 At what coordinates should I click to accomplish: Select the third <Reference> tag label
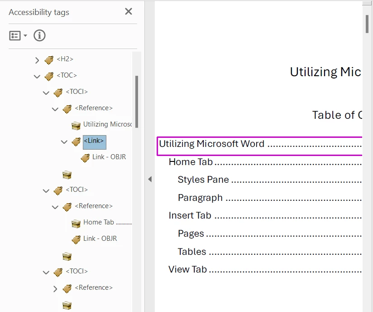click(x=94, y=288)
